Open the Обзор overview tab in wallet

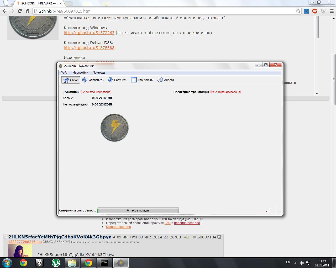[x=71, y=80]
